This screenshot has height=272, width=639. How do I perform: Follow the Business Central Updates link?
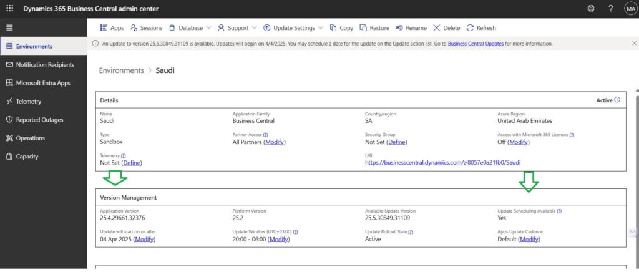476,44
